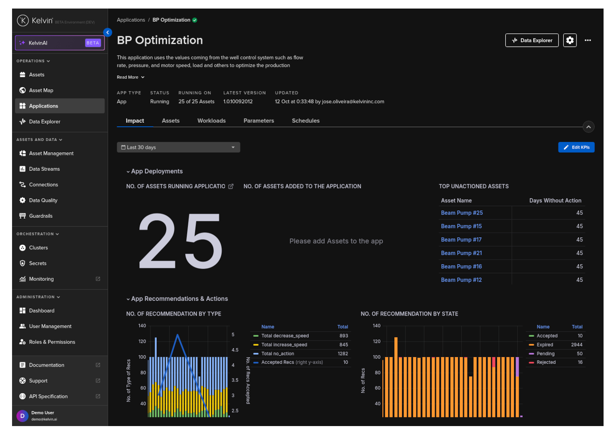Image resolution: width=616 pixels, height=435 pixels.
Task: Click the Guardrails icon in sidebar
Action: click(23, 216)
